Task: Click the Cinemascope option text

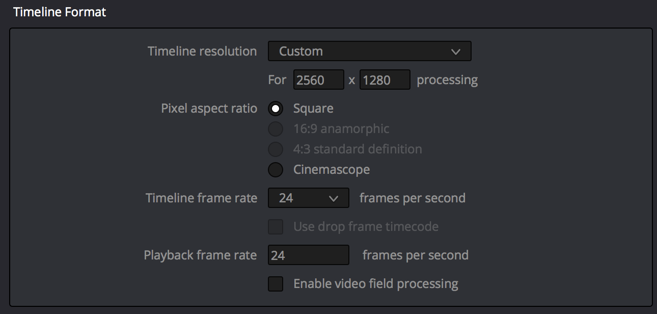Action: tap(332, 170)
